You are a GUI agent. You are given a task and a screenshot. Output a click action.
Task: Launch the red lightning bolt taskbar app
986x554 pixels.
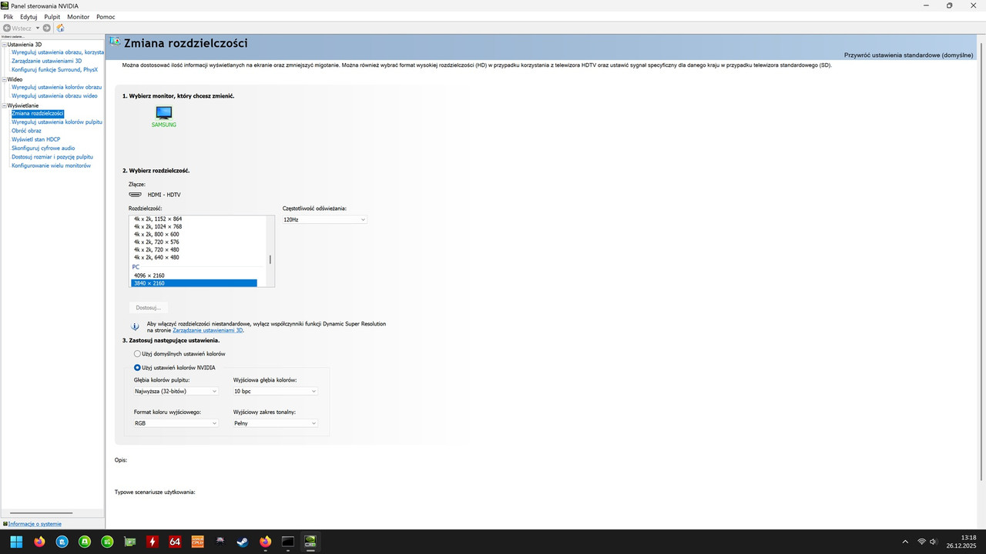153,542
